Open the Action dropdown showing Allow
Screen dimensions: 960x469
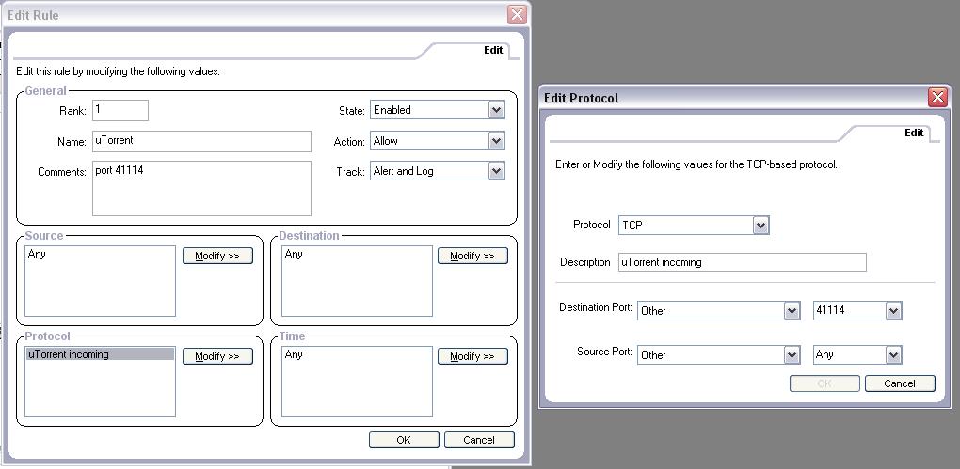(437, 141)
